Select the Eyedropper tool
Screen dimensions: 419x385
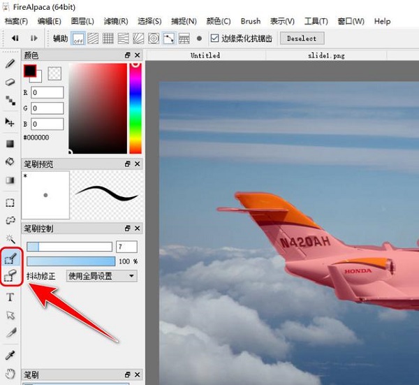click(10, 356)
